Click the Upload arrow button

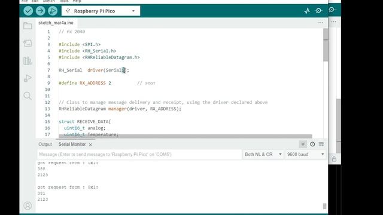click(x=41, y=11)
